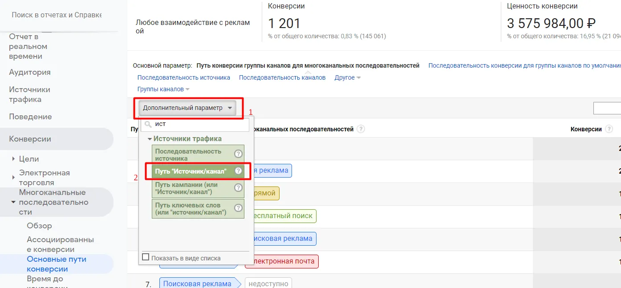The width and height of the screenshot is (621, 288).
Task: Choose 'Путь кампании' dimension option
Action: (198, 188)
